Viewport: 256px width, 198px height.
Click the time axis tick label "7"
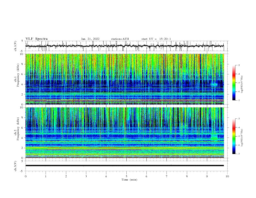[x=167, y=176]
